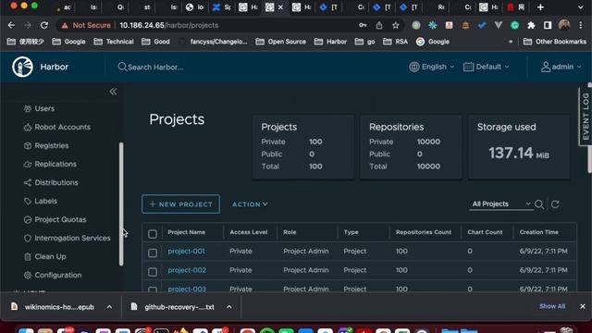
Task: Toggle the select-all projects checkbox
Action: click(153, 234)
